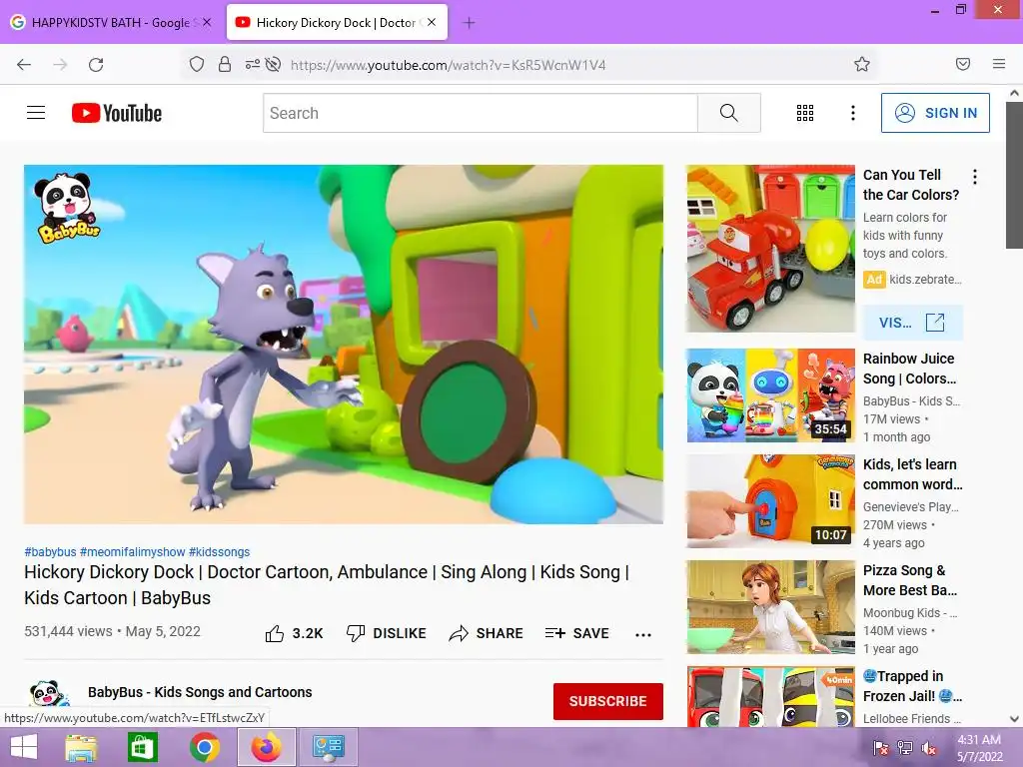Screen dimensions: 1023x767
Task: Click the #babybus hashtag
Action: coord(50,551)
